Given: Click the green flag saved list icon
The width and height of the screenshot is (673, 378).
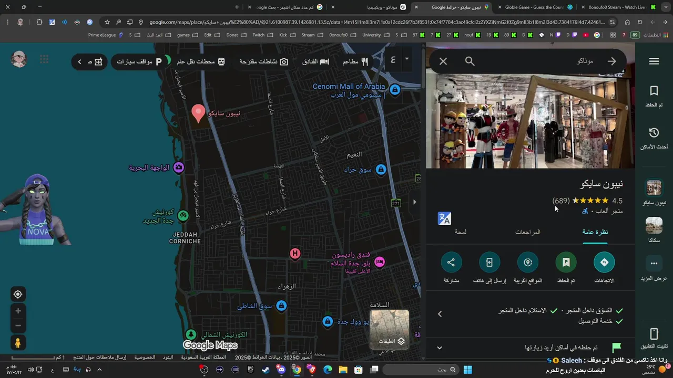Looking at the screenshot, I should [x=617, y=348].
